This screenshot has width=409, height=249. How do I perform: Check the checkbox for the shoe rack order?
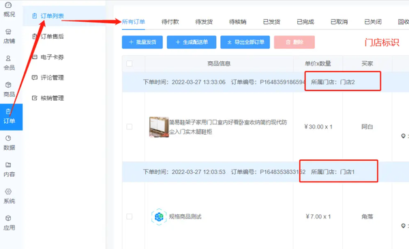[130, 127]
